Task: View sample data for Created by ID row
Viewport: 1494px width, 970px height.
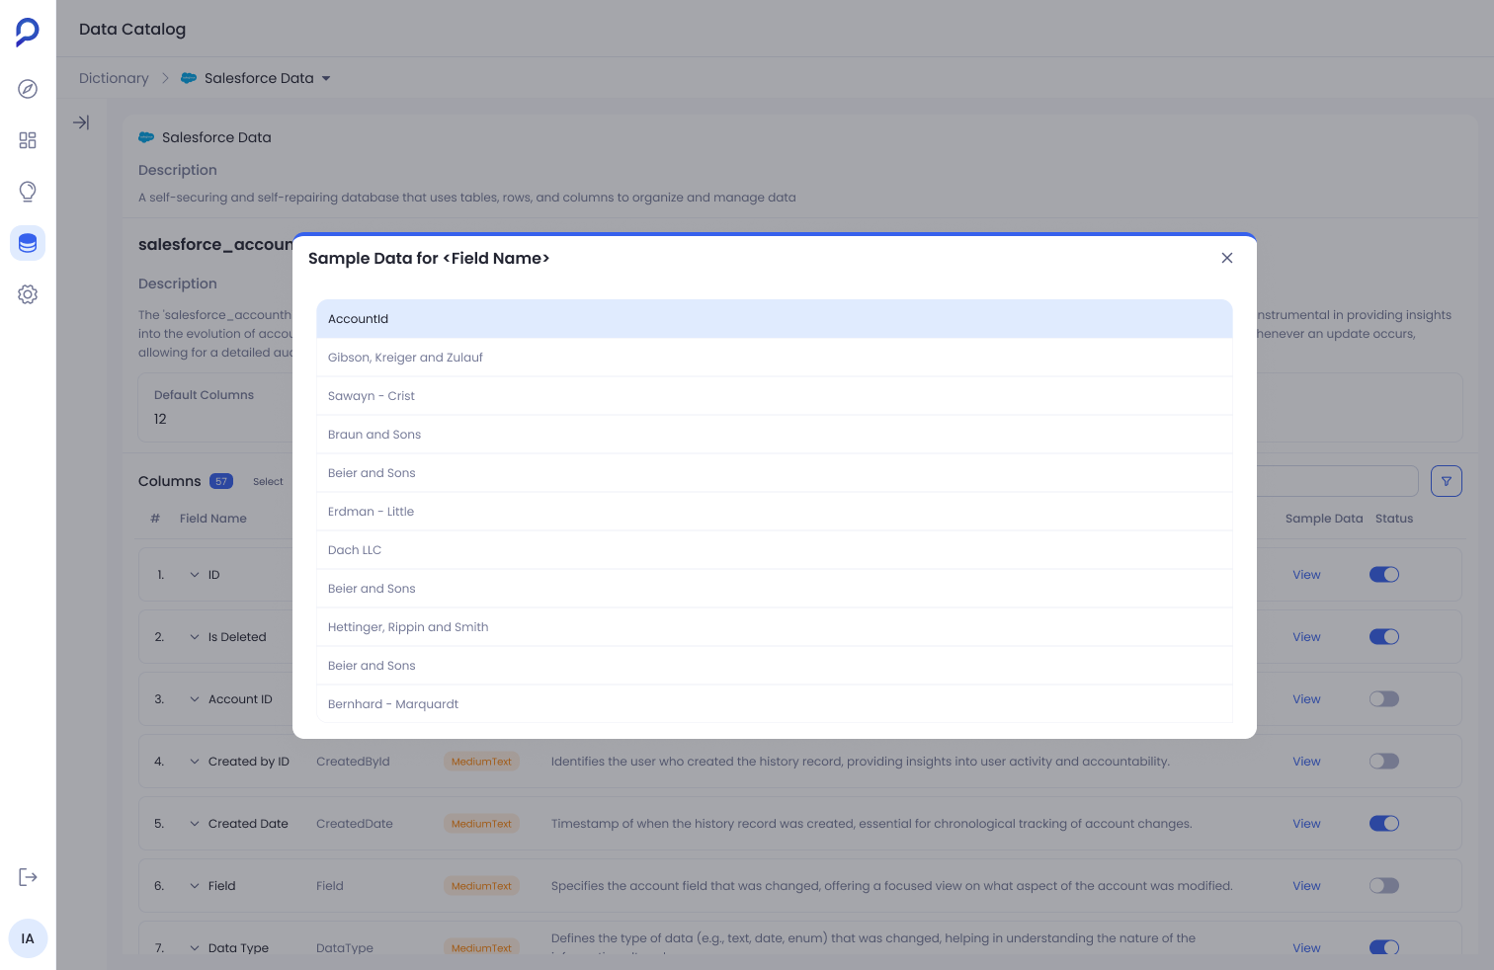Action: (1306, 762)
